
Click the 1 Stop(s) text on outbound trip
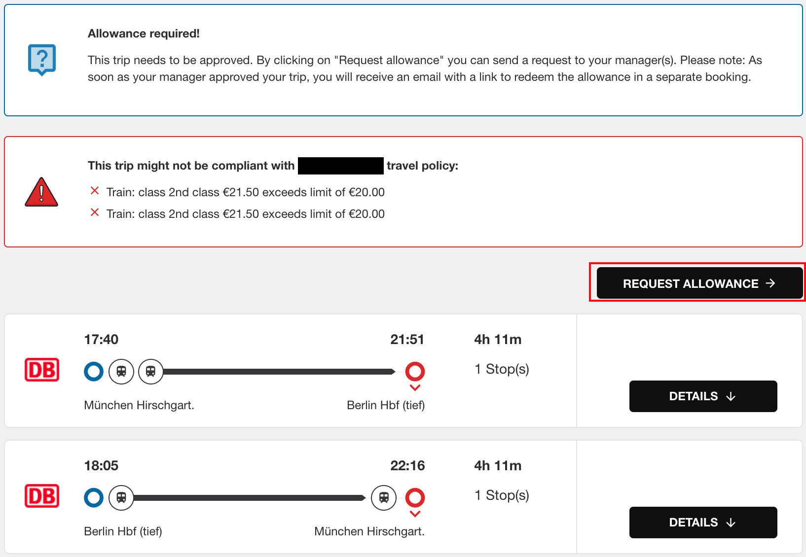pos(502,369)
